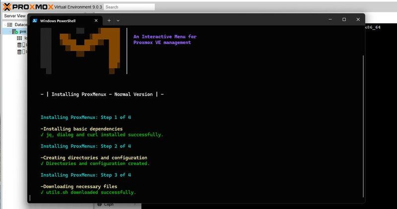Close the PowerShell window
The height and width of the screenshot is (209, 397).
[x=358, y=19]
